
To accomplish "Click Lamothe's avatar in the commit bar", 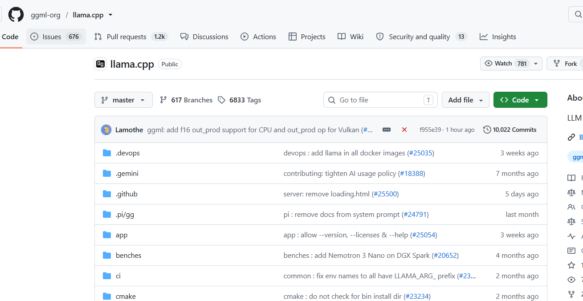I will pos(106,130).
